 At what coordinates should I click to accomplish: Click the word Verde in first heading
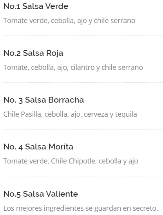(x=57, y=6)
